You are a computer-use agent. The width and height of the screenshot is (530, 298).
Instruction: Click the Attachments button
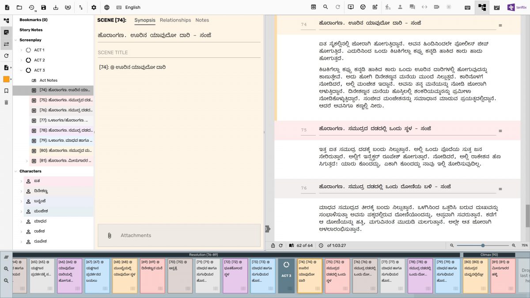tap(136, 235)
